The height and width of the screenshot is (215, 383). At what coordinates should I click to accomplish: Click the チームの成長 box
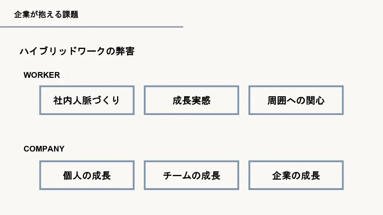tap(191, 175)
